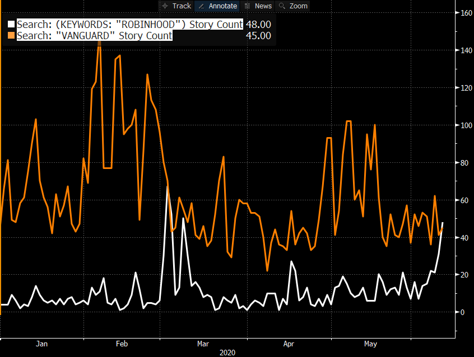Click the 20 y-axis tick label
The height and width of the screenshot is (357, 474).
(x=464, y=275)
